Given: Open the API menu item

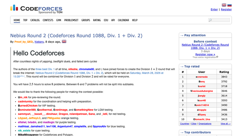Looking at the screenshot, I should pos(113,20).
